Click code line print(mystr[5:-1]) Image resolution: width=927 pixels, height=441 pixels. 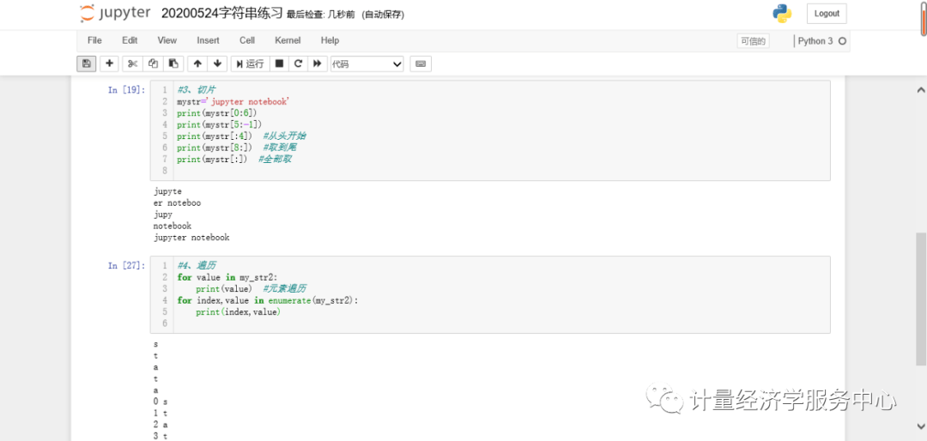[220, 124]
